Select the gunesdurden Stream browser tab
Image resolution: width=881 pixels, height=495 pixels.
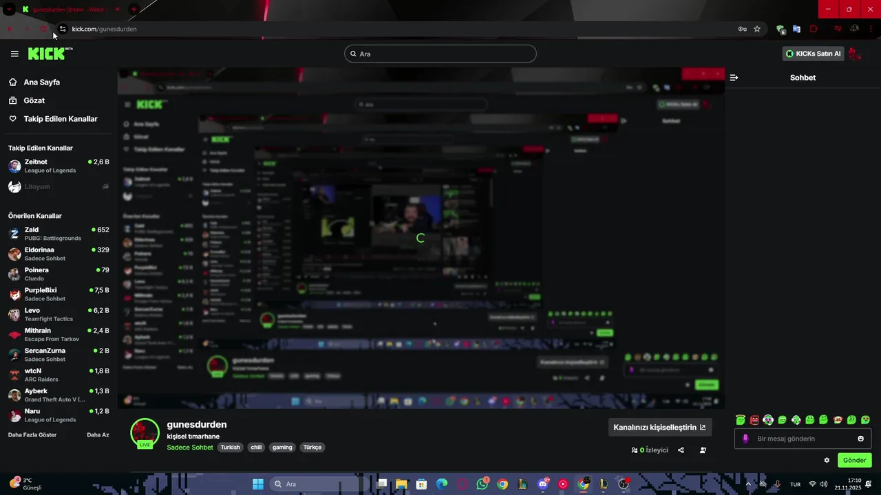coord(71,10)
